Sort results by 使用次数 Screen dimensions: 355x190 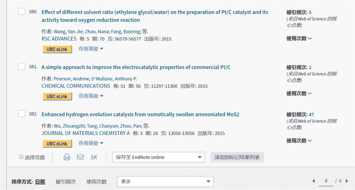click(x=97, y=181)
